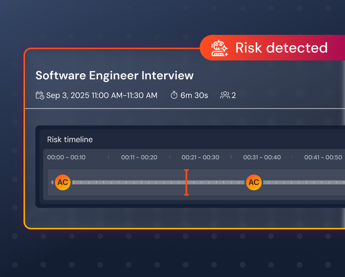Click the calendar icon beside the interview date
This screenshot has width=345, height=277.
40,95
